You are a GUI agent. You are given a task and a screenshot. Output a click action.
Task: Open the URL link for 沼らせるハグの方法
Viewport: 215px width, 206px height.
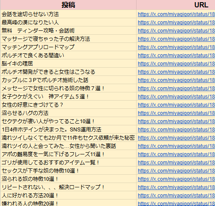click(176, 113)
